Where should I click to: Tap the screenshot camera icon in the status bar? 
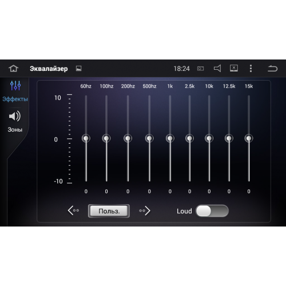tap(200, 69)
